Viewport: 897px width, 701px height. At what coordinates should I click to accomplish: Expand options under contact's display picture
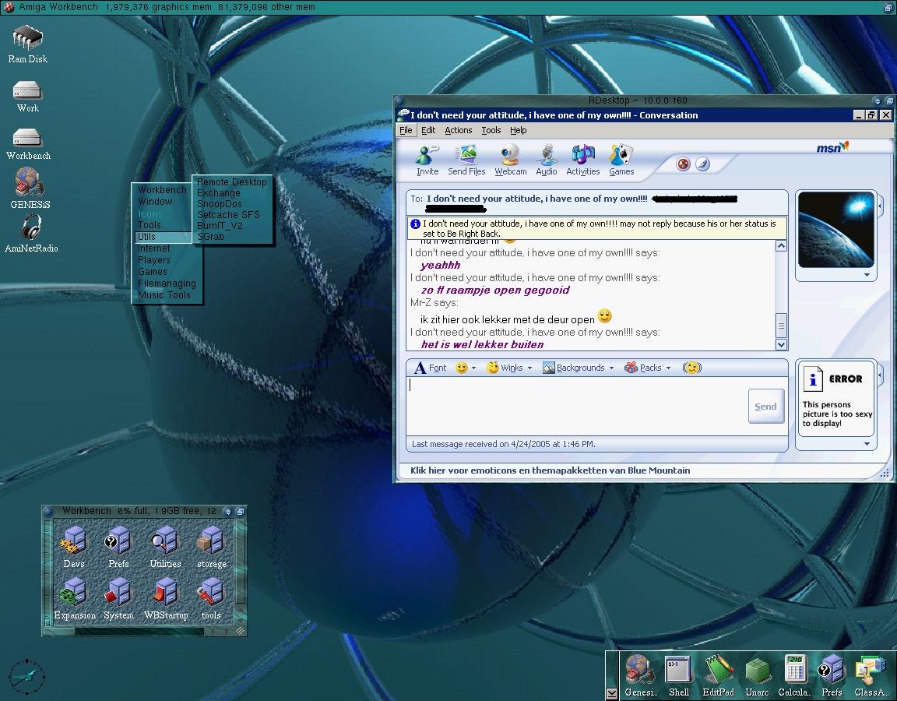867,275
